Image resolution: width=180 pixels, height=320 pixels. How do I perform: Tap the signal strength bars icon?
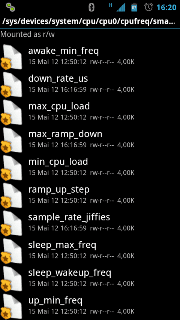(121, 8)
